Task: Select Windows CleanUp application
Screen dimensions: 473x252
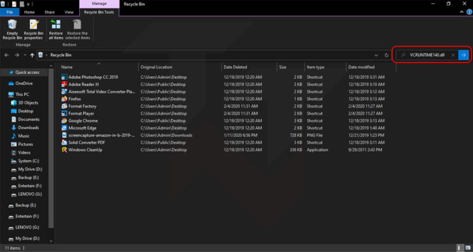Action: tap(85, 149)
